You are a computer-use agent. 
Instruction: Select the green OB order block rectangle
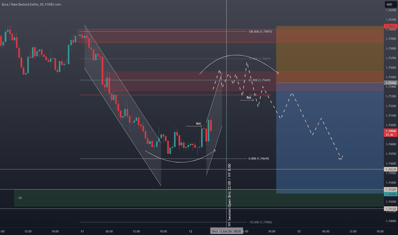tap(199, 198)
